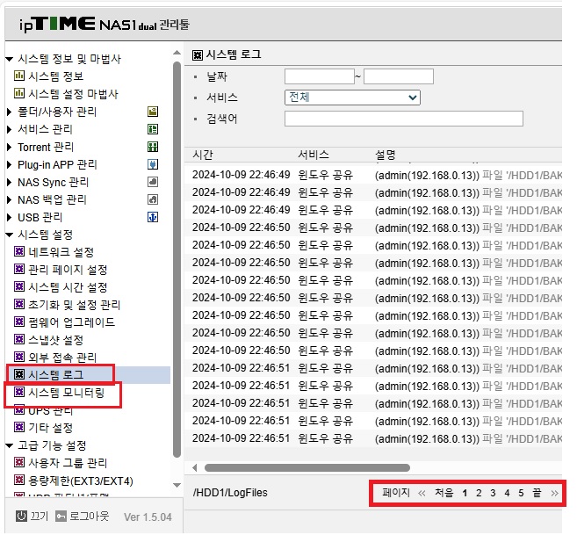Click the sidebar scroll-down arrow

(177, 485)
